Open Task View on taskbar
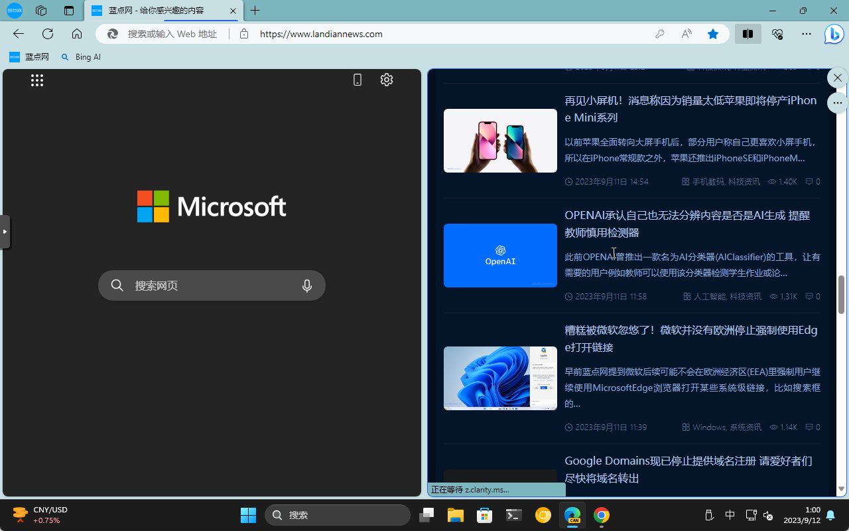The width and height of the screenshot is (849, 531). [x=426, y=515]
